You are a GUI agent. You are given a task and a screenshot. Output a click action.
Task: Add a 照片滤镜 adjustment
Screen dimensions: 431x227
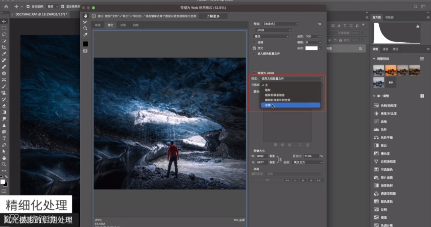pos(384,178)
